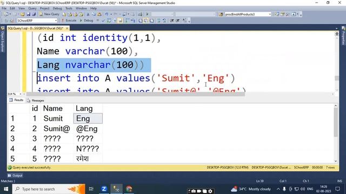
Task: Open the Project menu
Action: 44,9
